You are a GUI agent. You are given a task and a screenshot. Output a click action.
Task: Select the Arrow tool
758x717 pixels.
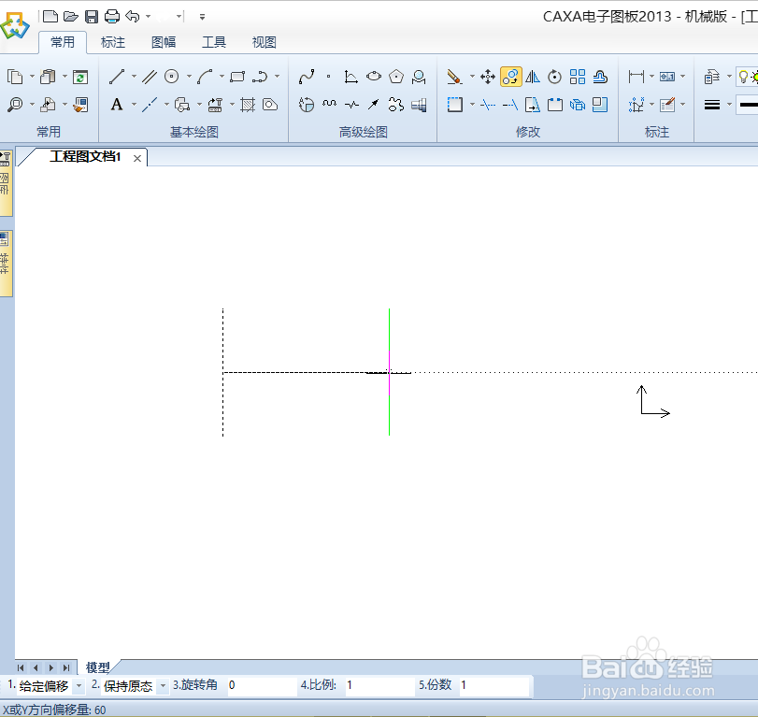tap(373, 105)
